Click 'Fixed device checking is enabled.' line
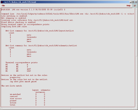Viewport: 138px width, 110px height. pos(19,22)
